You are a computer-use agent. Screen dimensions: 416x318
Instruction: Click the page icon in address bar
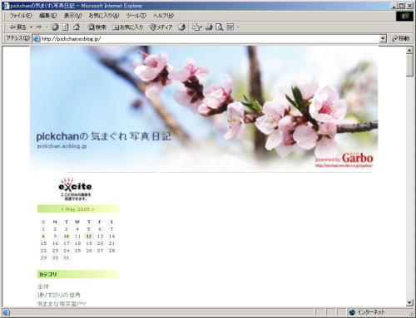(x=37, y=39)
